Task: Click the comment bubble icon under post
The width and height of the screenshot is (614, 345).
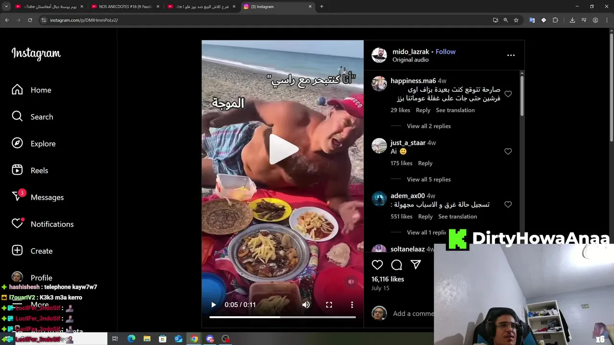Action: point(397,264)
